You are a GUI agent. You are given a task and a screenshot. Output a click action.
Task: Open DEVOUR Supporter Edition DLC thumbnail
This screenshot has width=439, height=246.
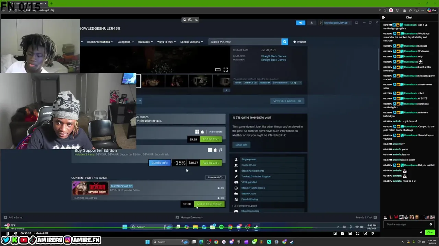point(90,188)
